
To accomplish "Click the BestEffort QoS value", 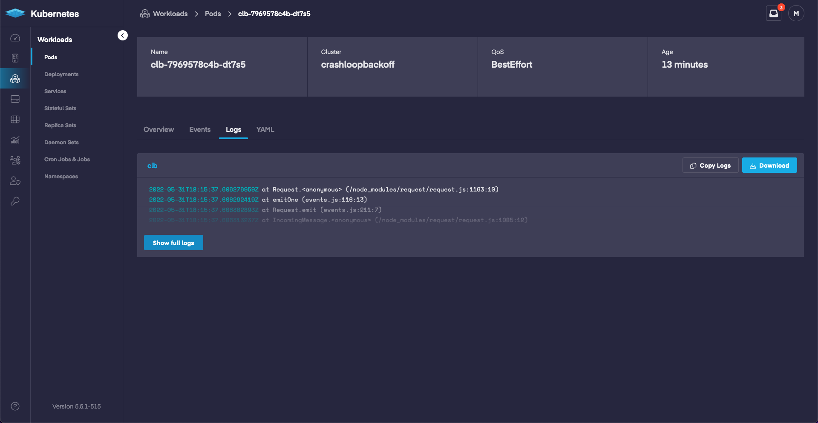I will pos(512,64).
